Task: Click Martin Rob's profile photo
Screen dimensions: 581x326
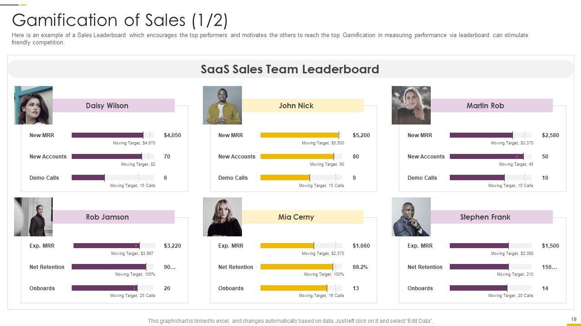Action: pyautogui.click(x=411, y=105)
